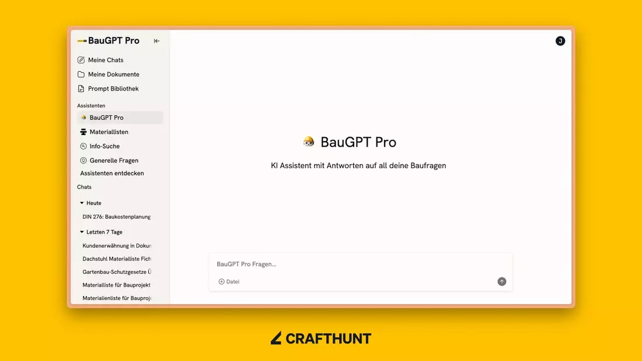642x361 pixels.
Task: Click the KI Assistent subtitle text
Action: point(358,165)
